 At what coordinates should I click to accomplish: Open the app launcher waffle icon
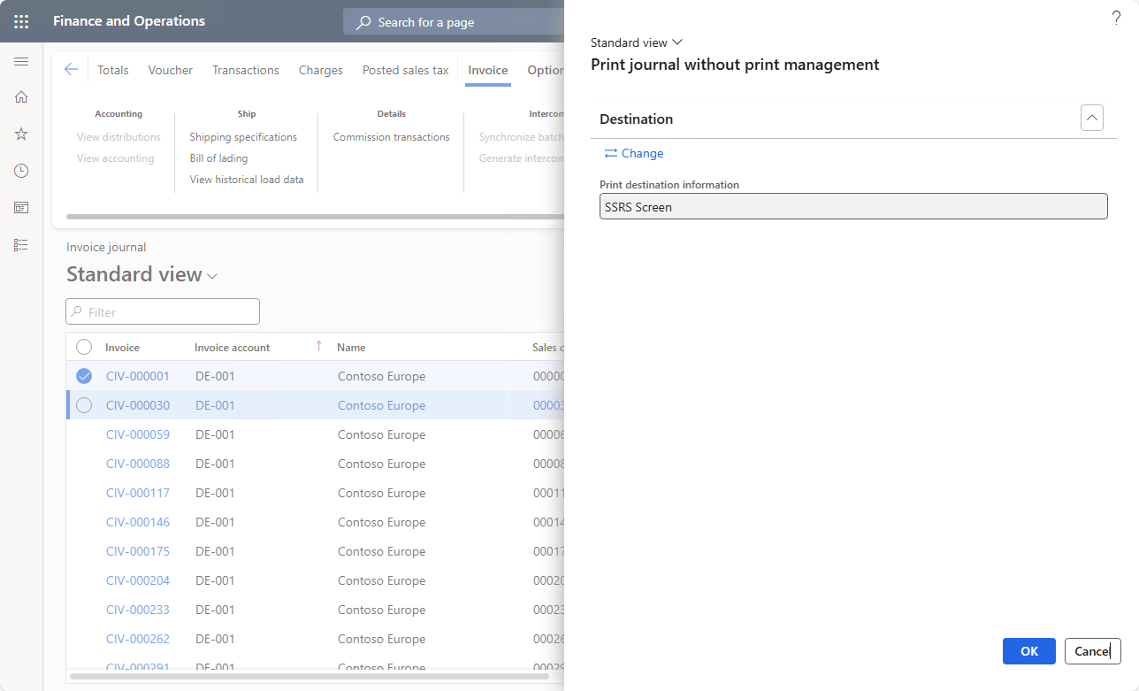point(21,21)
